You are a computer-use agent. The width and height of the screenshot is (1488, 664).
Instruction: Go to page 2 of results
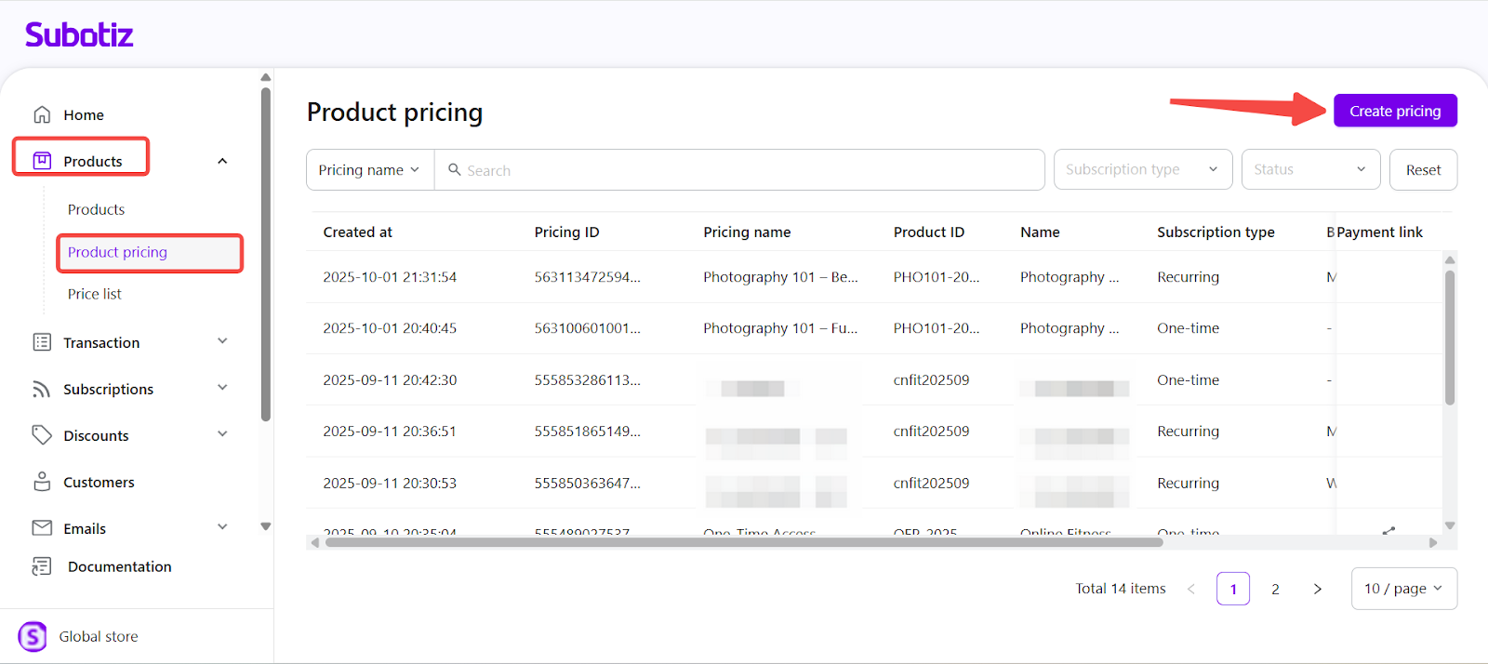[x=1275, y=589]
